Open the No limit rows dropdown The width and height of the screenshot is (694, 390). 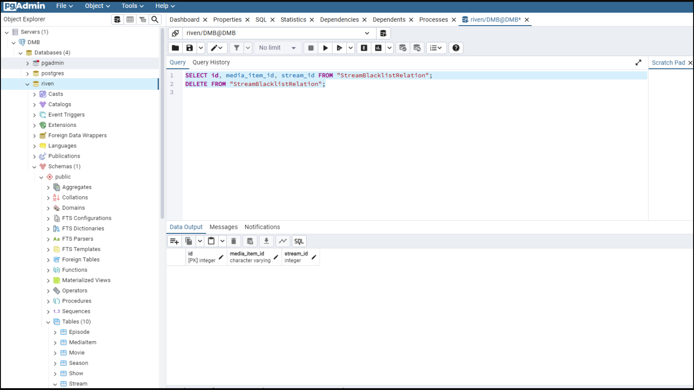[277, 48]
